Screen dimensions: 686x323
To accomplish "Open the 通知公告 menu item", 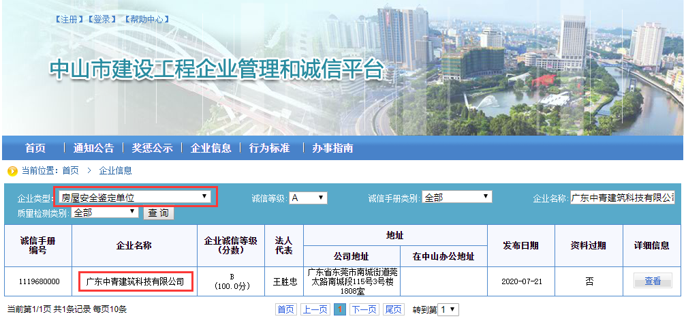I will click(93, 148).
